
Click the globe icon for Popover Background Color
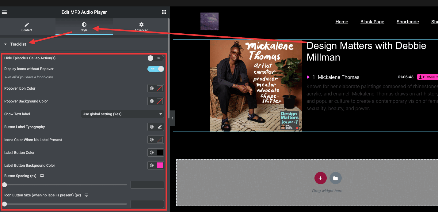click(151, 101)
